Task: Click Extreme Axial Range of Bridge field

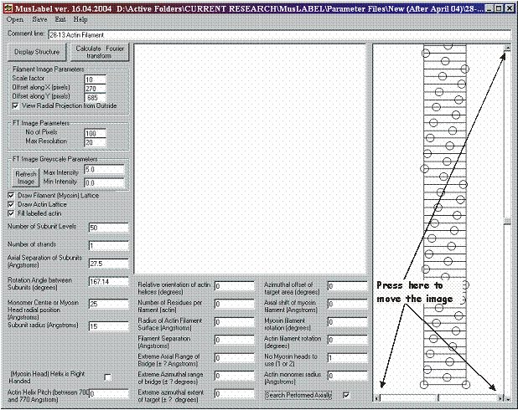Action: 234,358
